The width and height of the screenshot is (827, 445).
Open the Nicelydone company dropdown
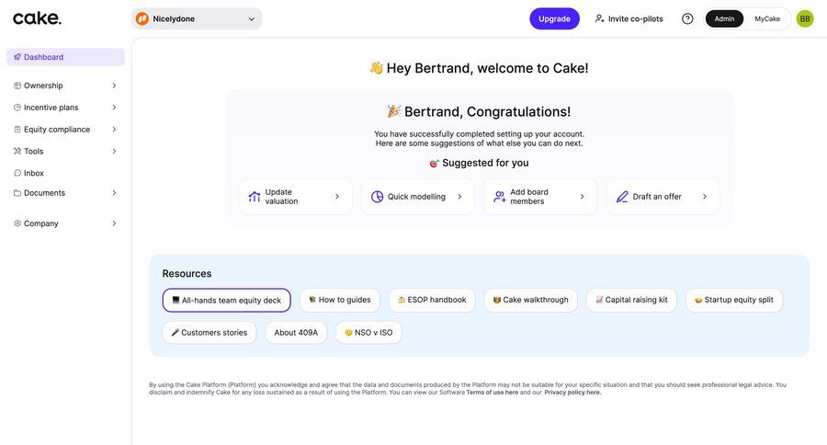[197, 18]
